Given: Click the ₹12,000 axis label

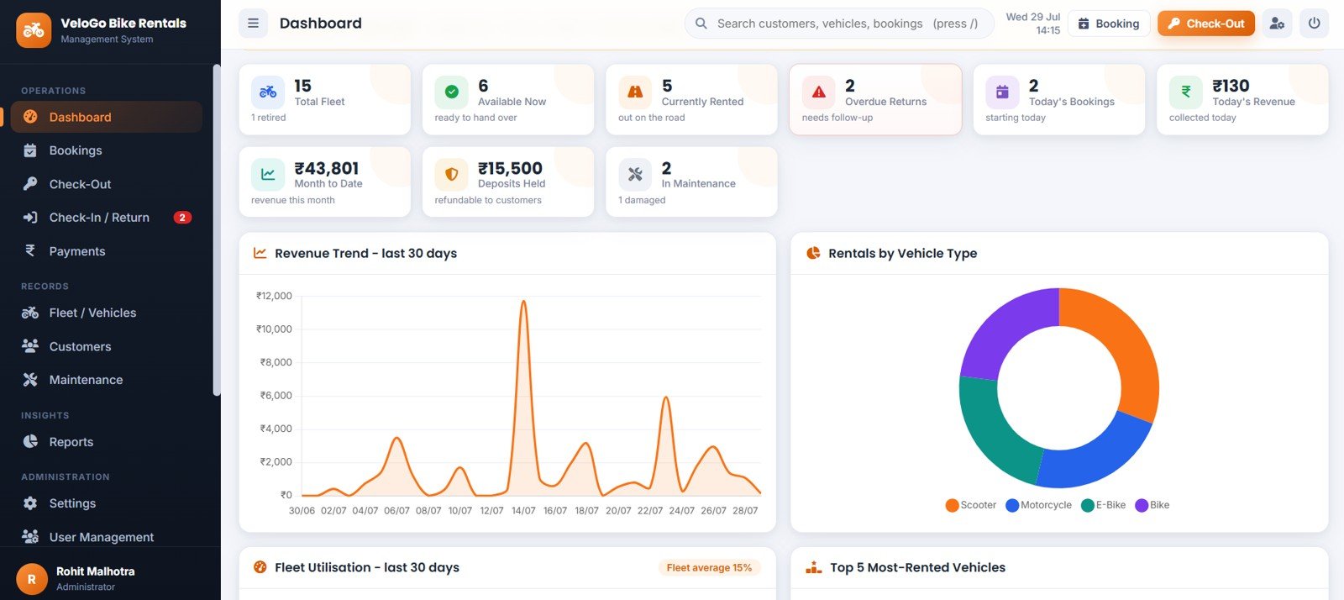Looking at the screenshot, I should click(x=274, y=296).
